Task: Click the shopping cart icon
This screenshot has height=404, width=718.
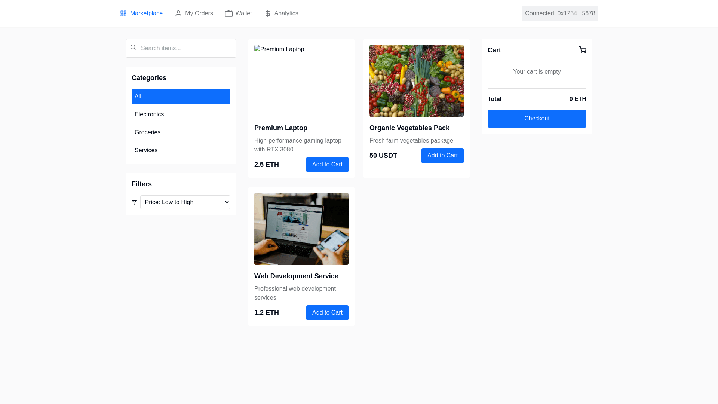Action: 583,50
